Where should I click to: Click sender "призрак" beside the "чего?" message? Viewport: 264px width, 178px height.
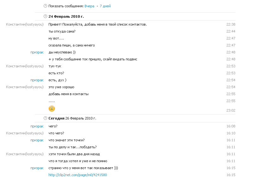[x=37, y=126]
